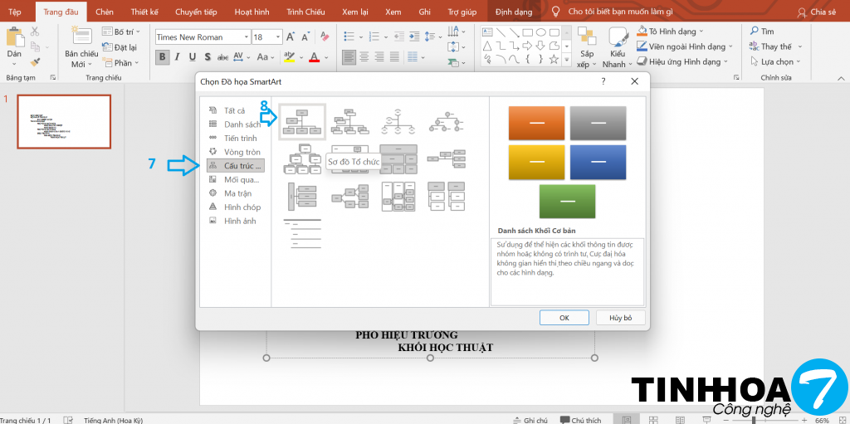Screen dimensions: 850x424
Task: Click OK in the SmartArt dialog
Action: click(564, 318)
